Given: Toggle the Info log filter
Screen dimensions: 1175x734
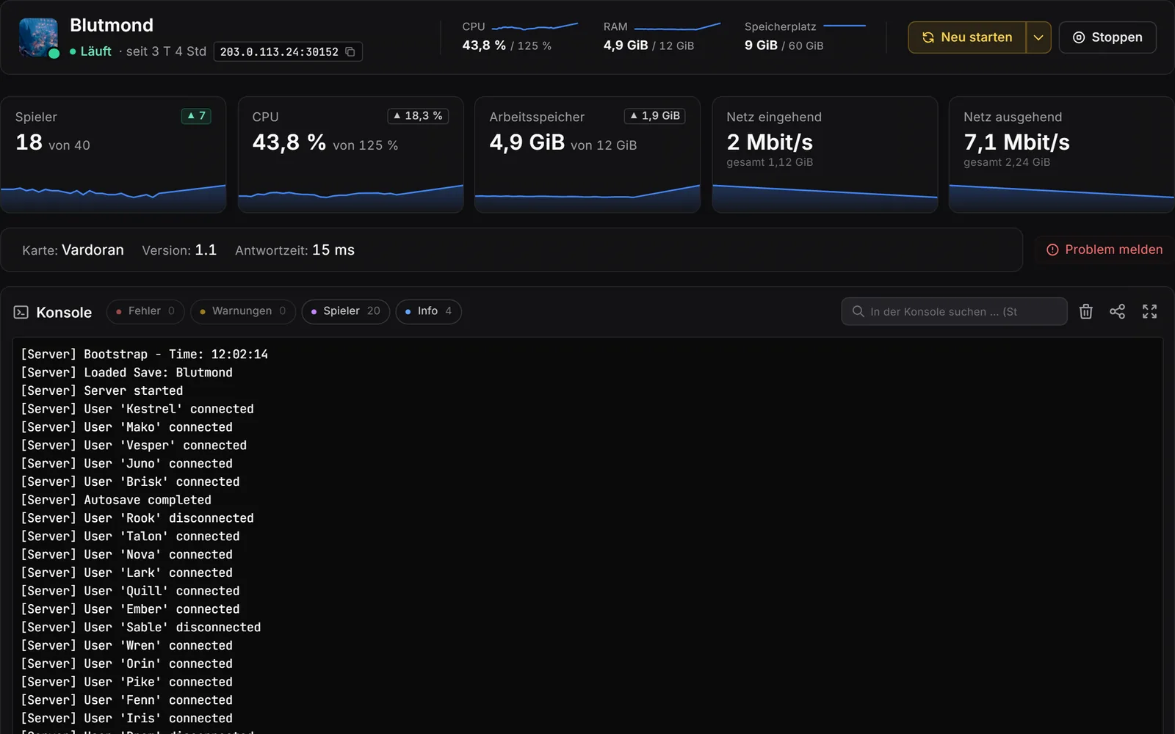Looking at the screenshot, I should point(428,311).
